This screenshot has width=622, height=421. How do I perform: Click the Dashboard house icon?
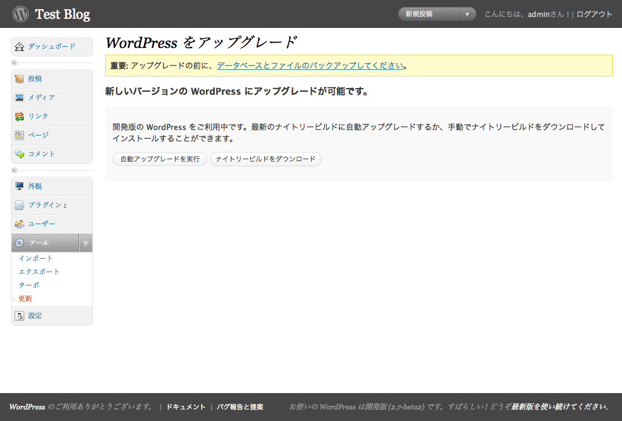19,47
